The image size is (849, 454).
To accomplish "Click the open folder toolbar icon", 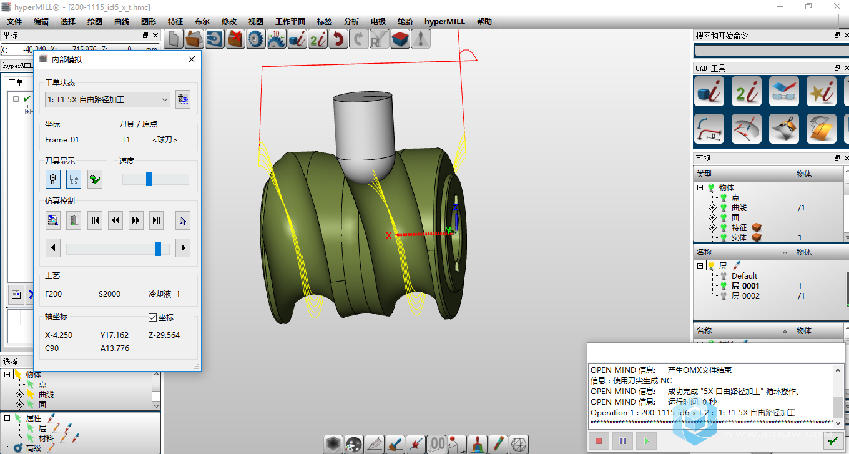I will [x=194, y=39].
